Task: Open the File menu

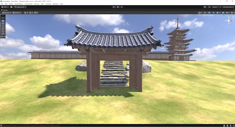Action: (2, 4)
